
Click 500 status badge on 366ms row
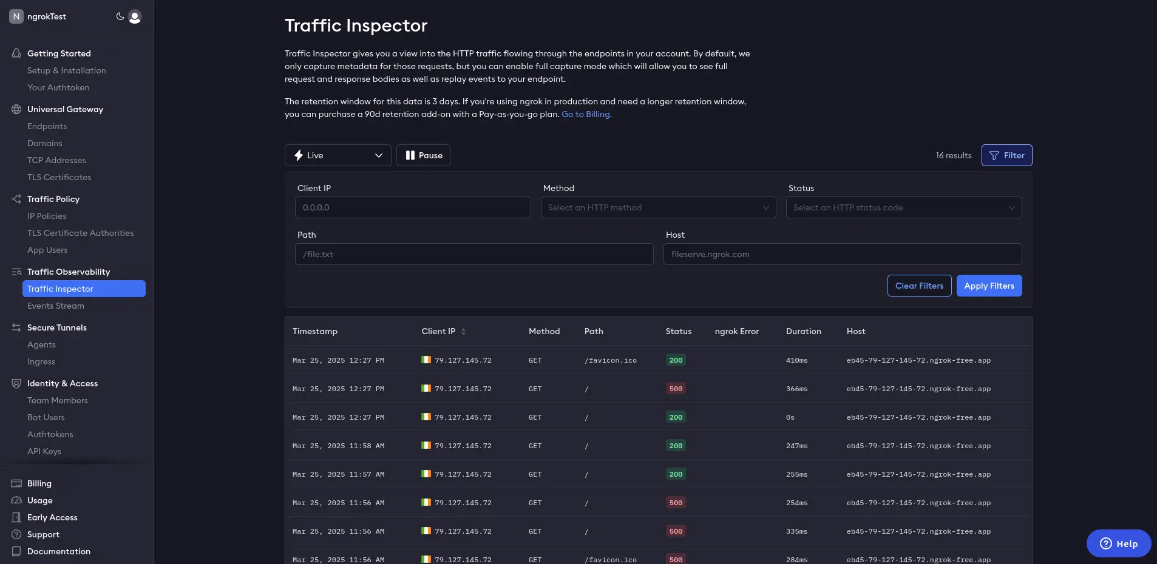pos(676,389)
